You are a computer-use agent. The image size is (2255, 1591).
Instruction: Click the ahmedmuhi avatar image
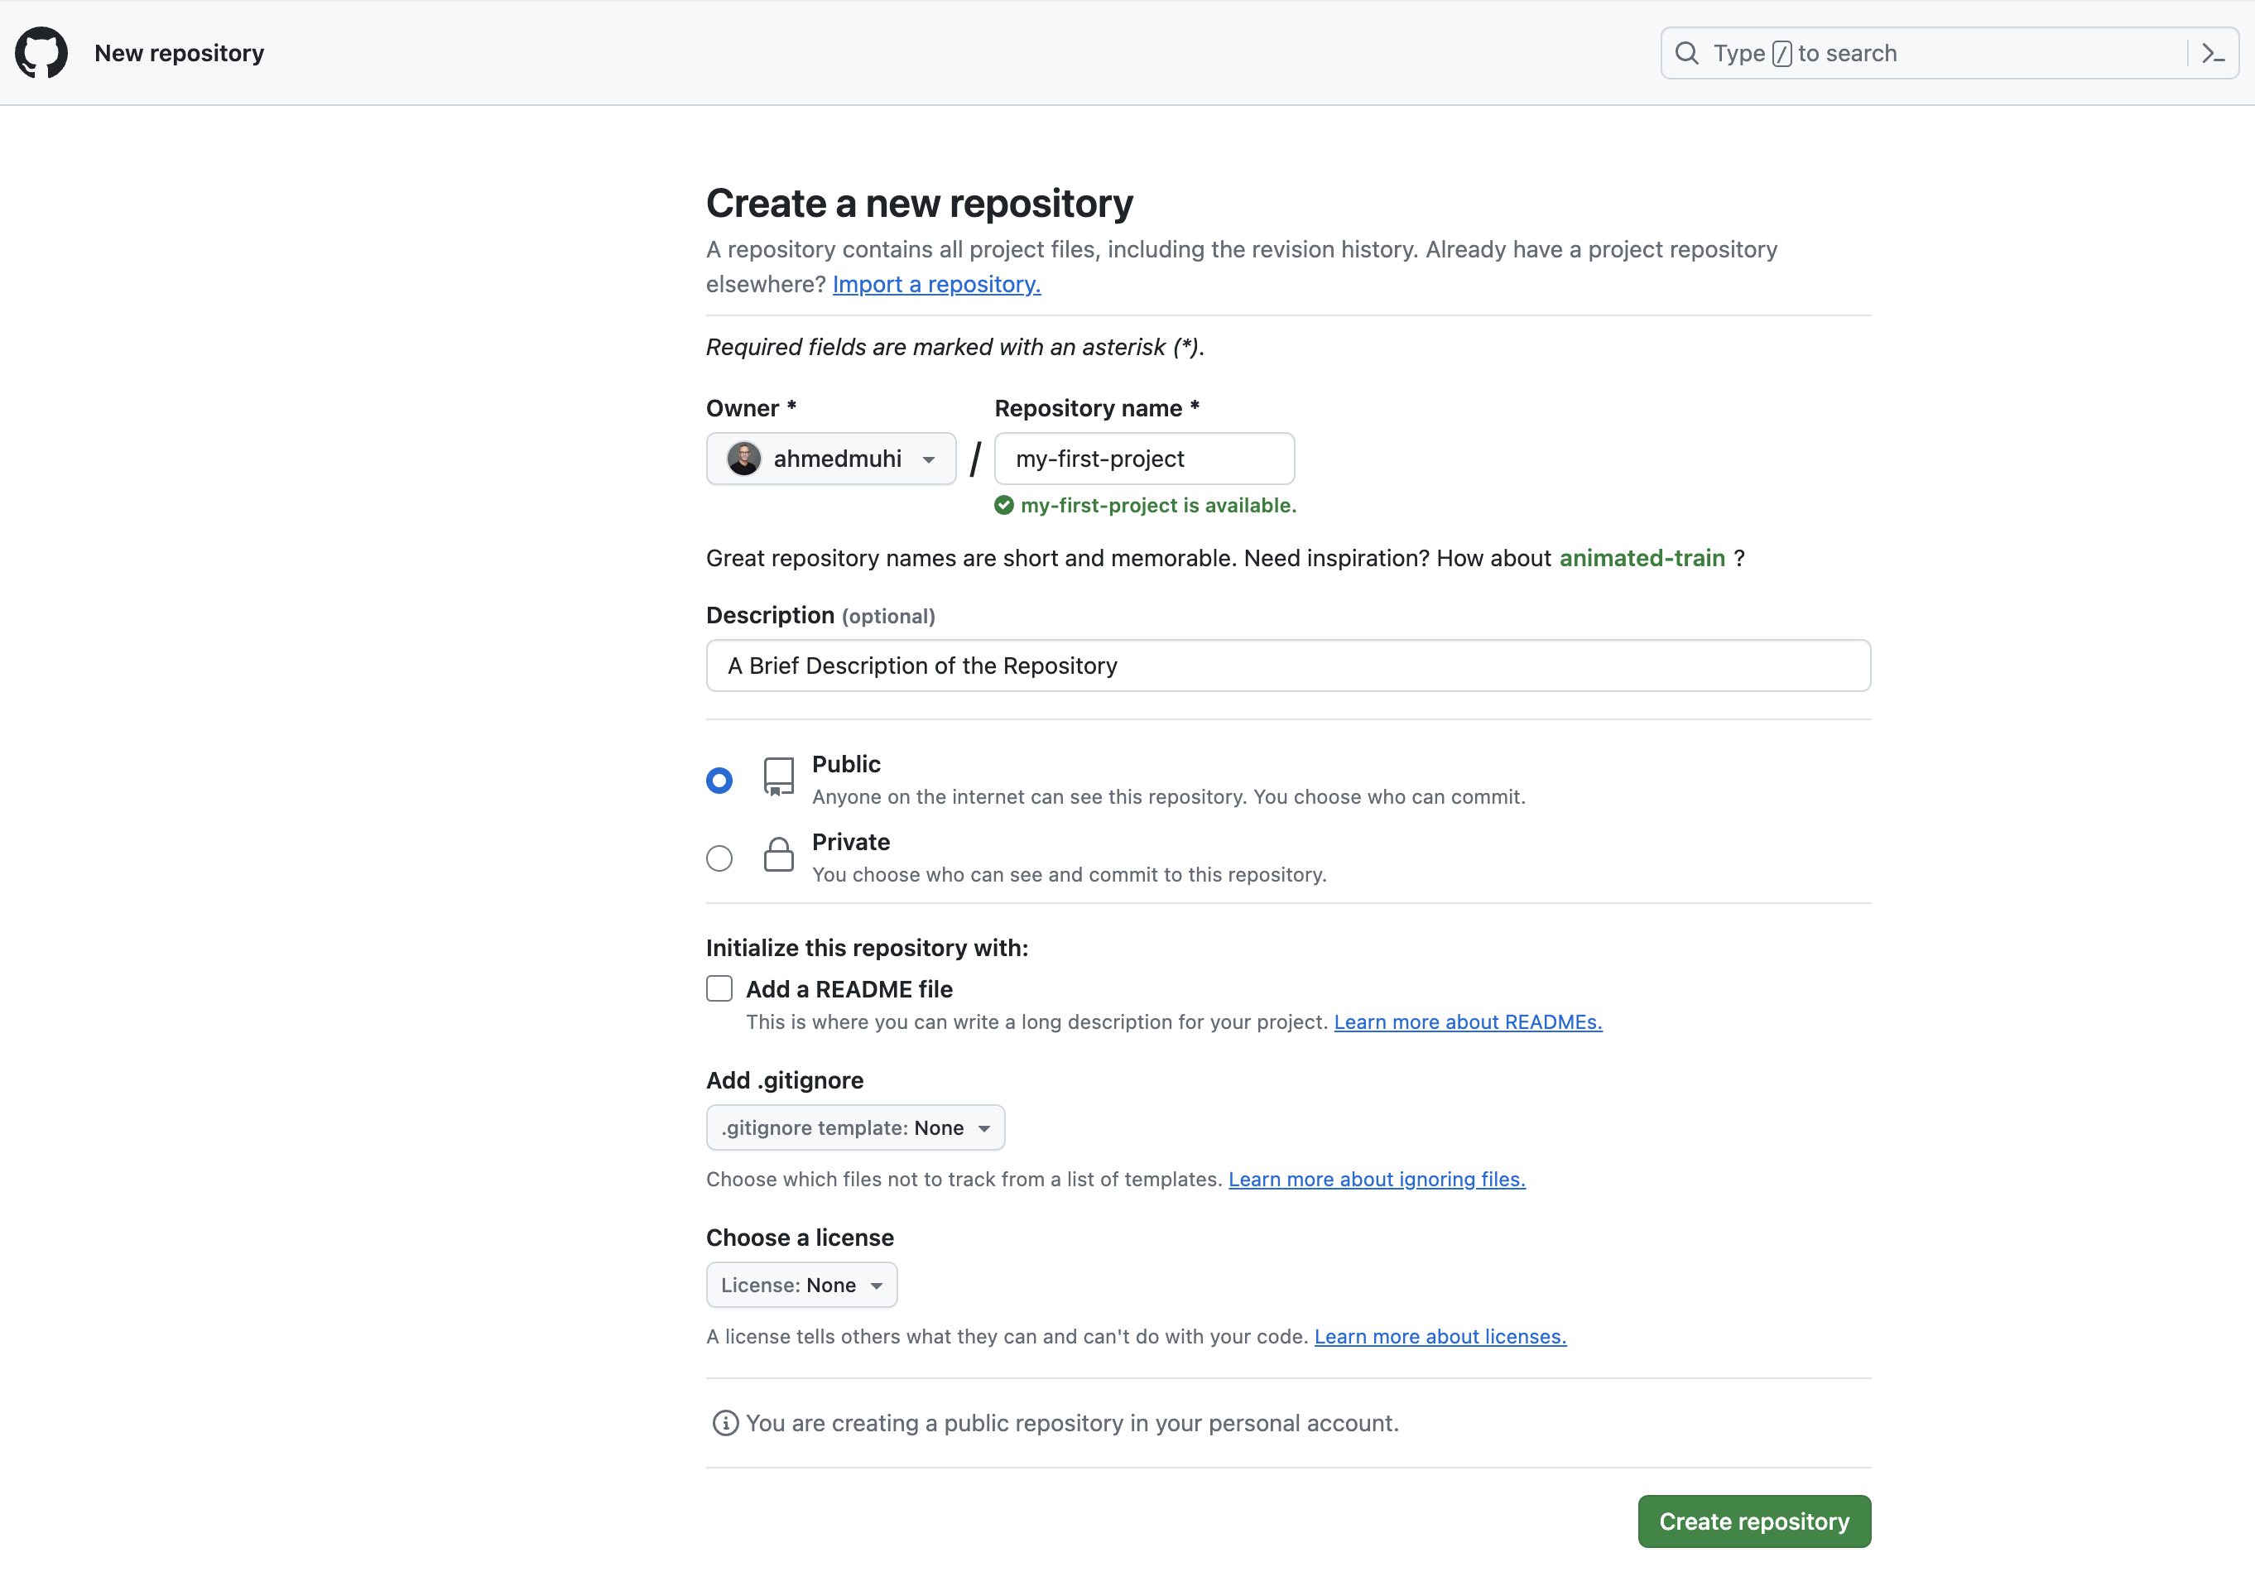(x=743, y=459)
